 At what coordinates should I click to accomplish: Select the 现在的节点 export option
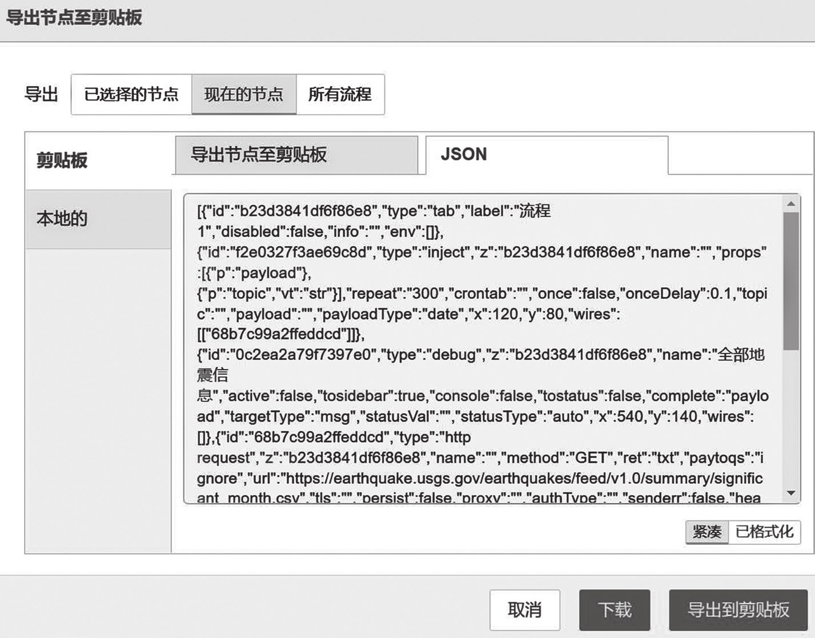pyautogui.click(x=244, y=94)
